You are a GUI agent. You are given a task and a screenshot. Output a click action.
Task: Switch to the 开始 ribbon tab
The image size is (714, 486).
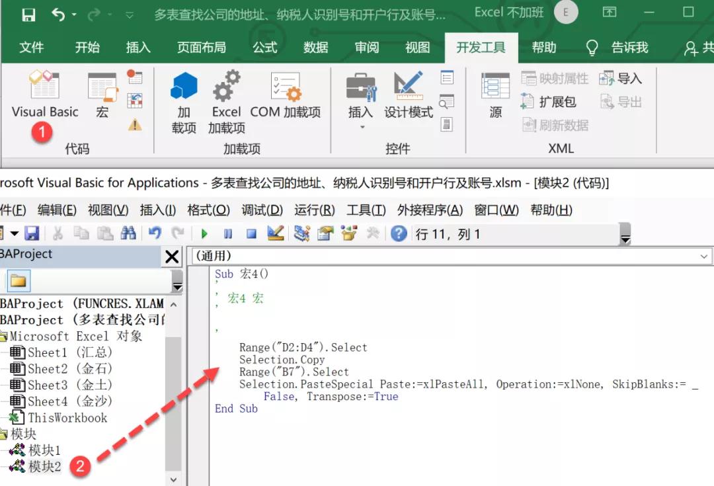point(87,47)
